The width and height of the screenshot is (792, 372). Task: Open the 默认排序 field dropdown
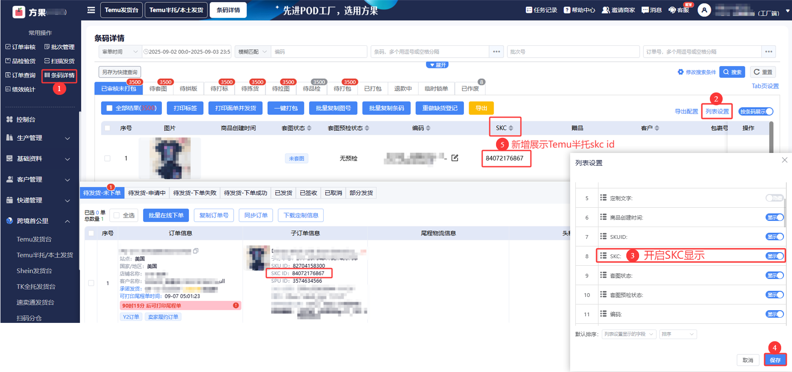(x=629, y=334)
